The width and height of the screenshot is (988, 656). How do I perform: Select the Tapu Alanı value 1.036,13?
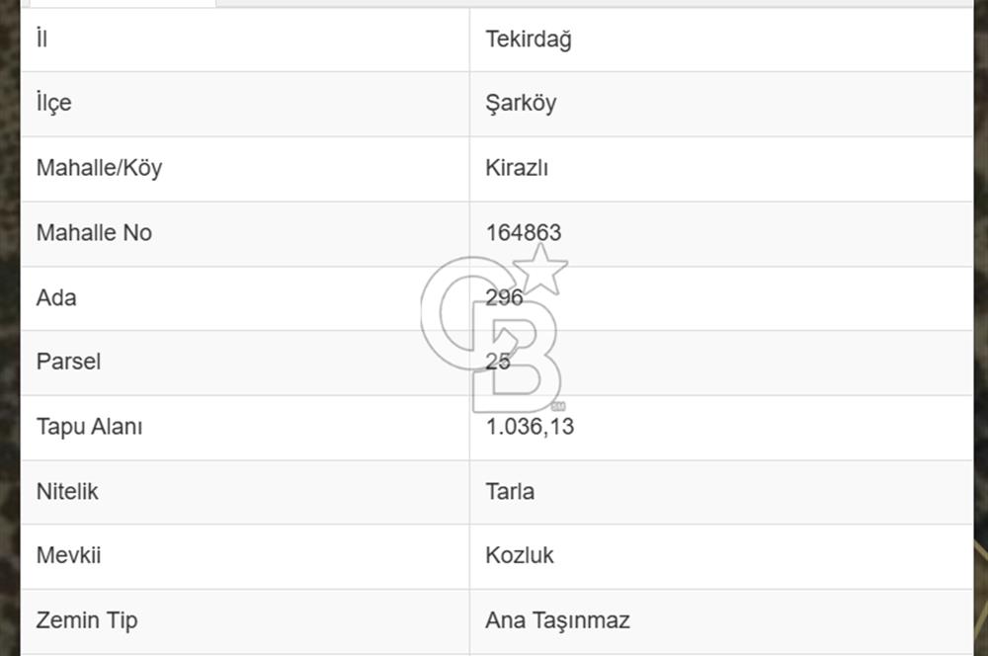pos(530,427)
